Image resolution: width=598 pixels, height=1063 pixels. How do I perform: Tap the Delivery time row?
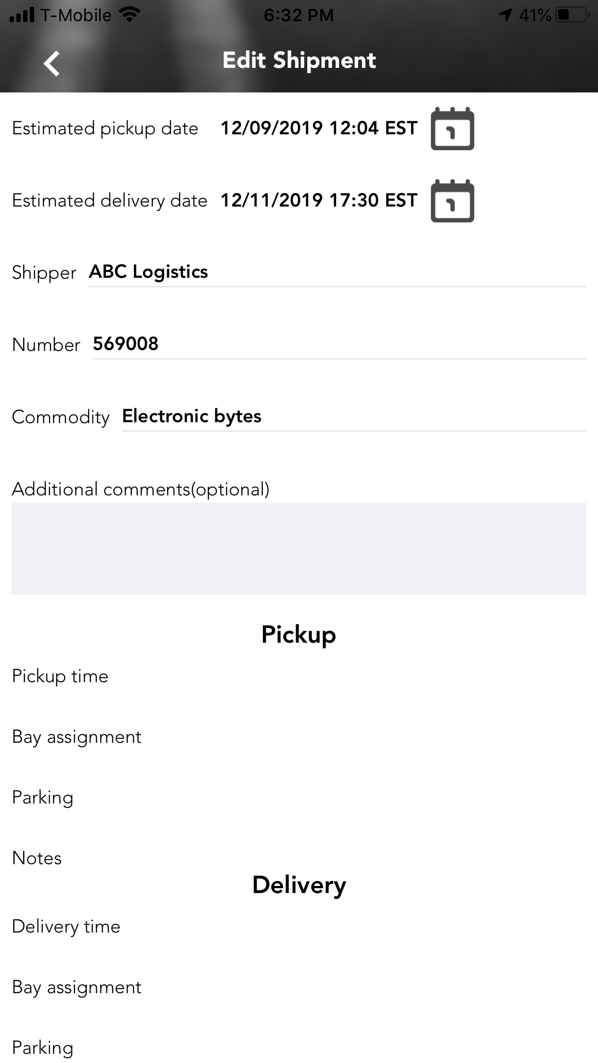[66, 927]
